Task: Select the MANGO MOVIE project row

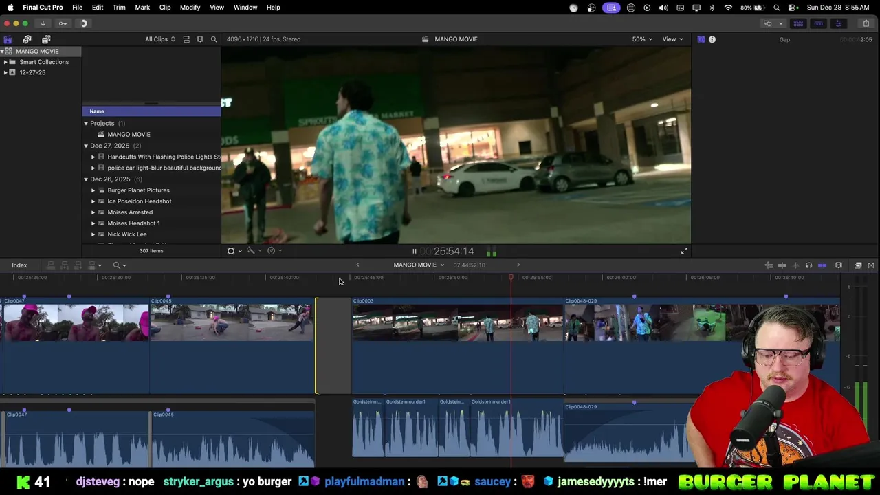Action: [x=151, y=135]
